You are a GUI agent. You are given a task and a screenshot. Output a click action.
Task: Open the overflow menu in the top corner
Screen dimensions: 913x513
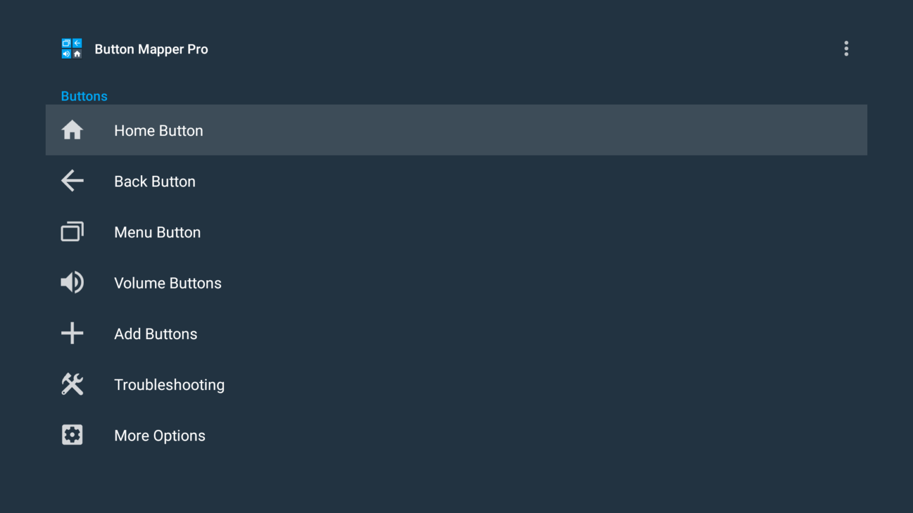point(846,49)
